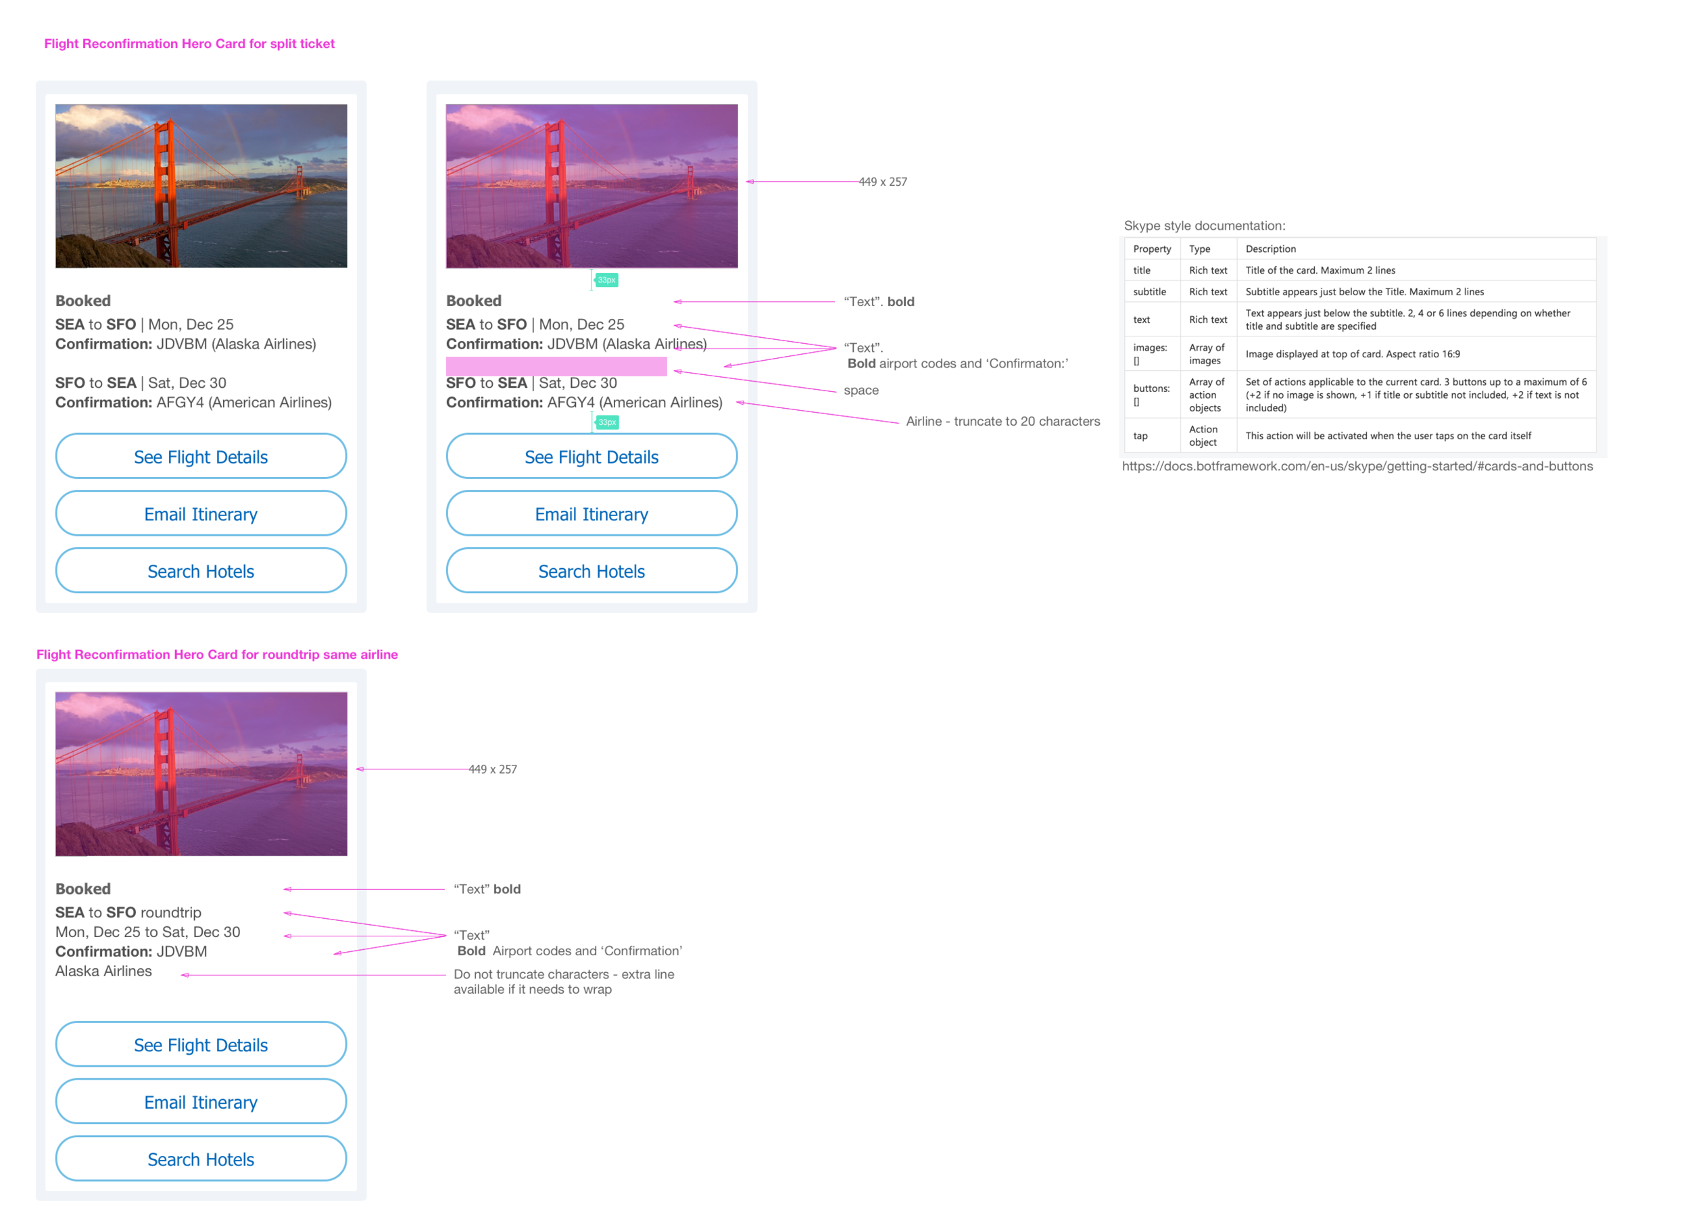Screen dimensions: 1690x1210
Task: Click Email Itinerary in first split-ticket card
Action: tap(201, 513)
